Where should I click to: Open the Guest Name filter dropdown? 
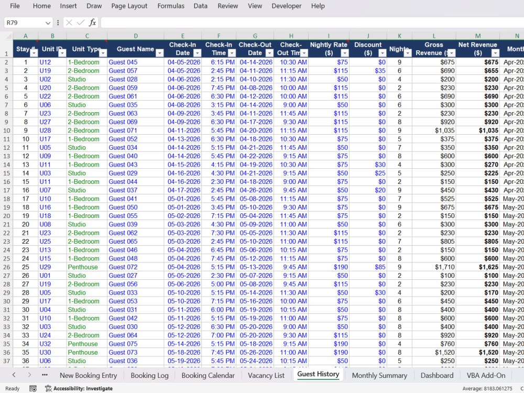tap(159, 53)
